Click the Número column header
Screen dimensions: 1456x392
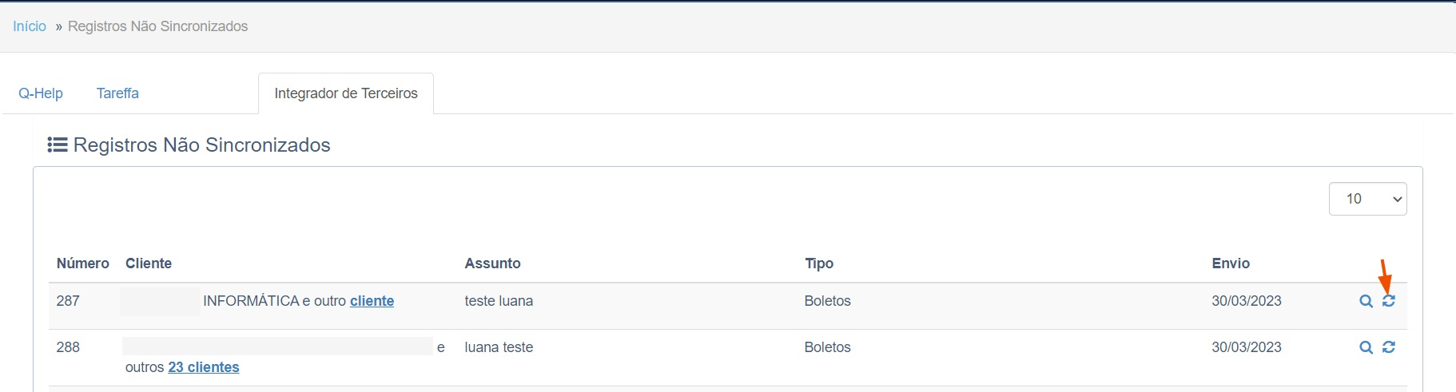83,263
